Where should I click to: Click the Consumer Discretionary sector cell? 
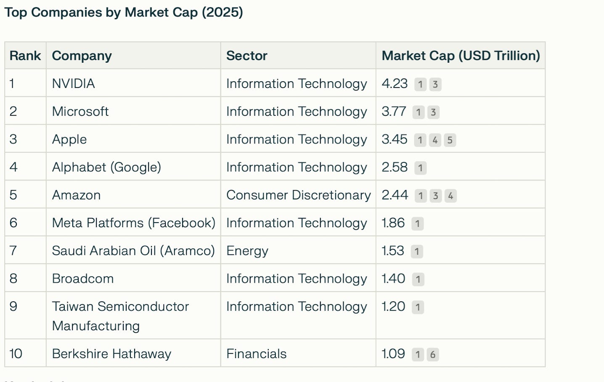pyautogui.click(x=298, y=195)
